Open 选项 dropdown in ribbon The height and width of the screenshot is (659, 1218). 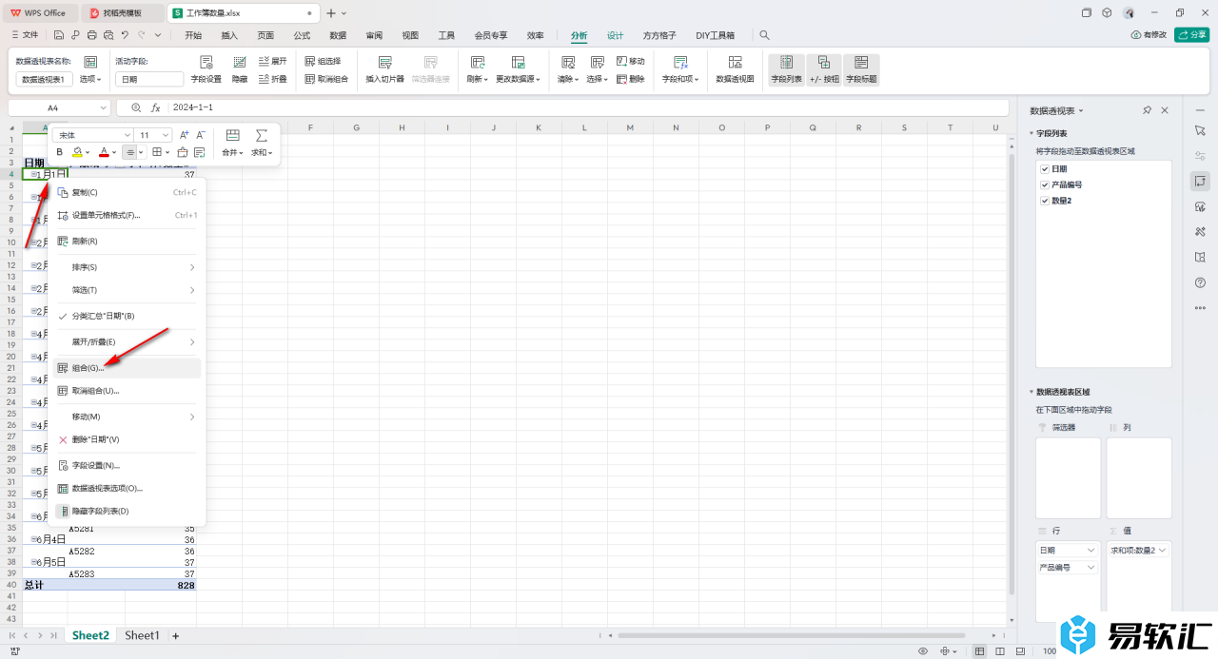[90, 80]
